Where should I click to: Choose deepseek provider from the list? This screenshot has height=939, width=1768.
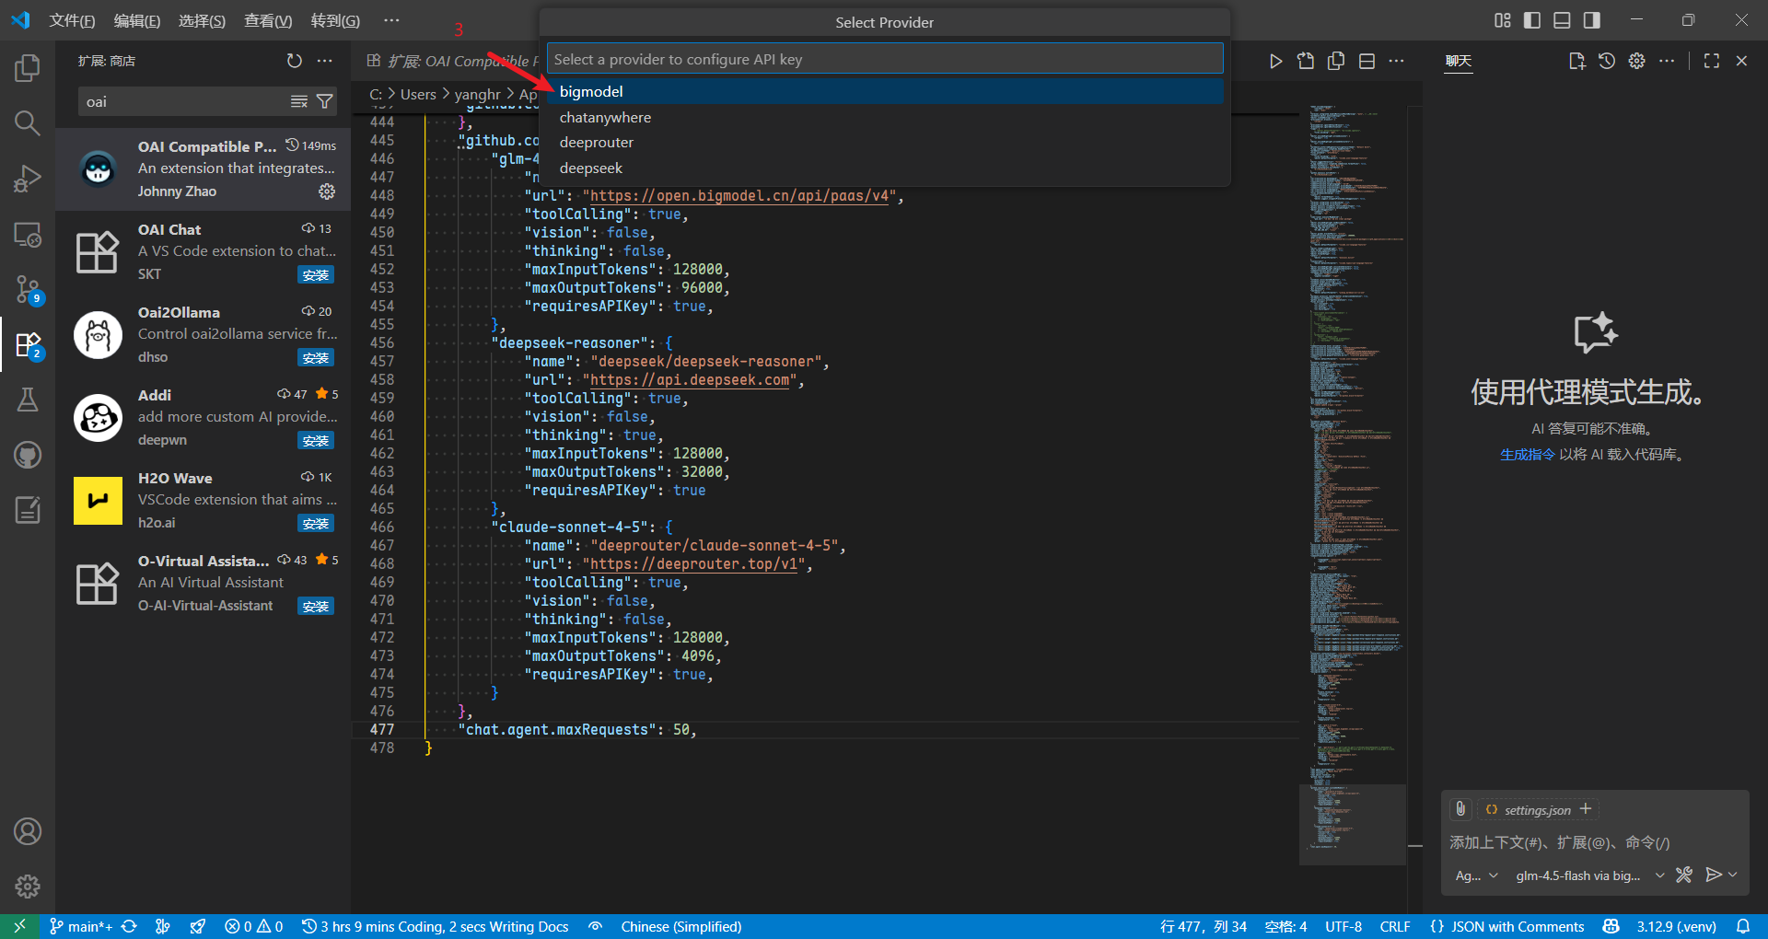coord(885,168)
